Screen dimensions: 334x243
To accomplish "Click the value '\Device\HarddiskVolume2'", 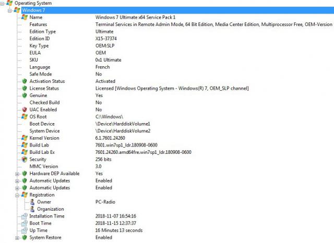I will pyautogui.click(x=123, y=131).
